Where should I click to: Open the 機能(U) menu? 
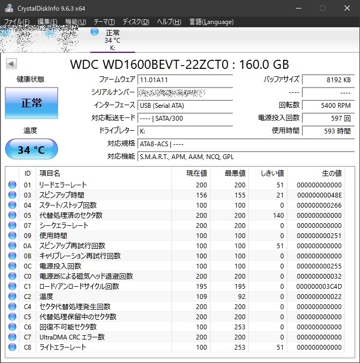[75, 22]
